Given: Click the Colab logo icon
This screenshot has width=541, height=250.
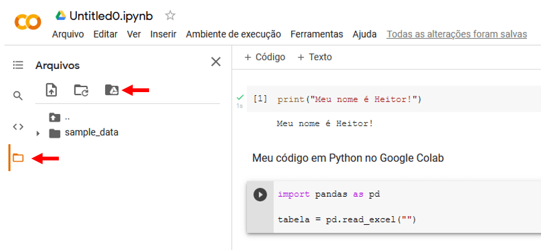Looking at the screenshot, I should 28,23.
